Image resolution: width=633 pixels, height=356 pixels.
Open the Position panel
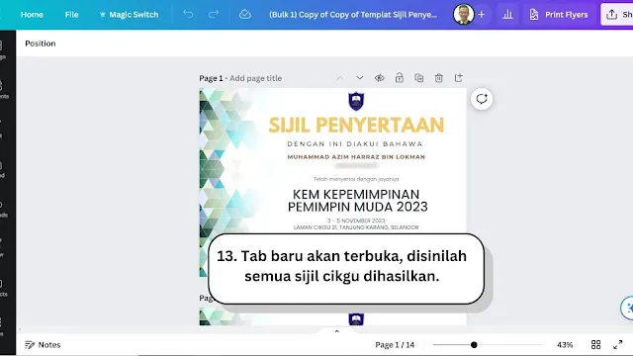(41, 44)
